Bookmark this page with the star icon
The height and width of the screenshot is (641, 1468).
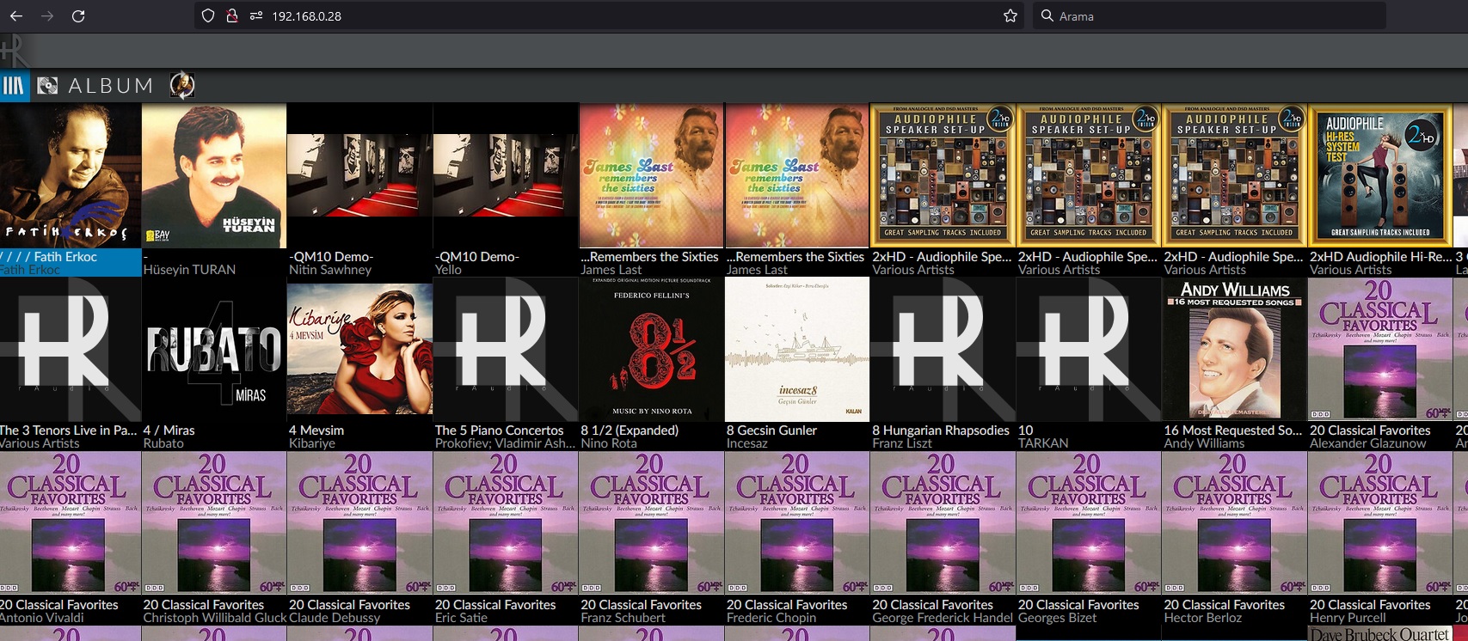[x=1010, y=16]
